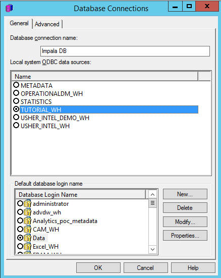Click the key icon beside the advdw_wh login

(x=27, y=212)
